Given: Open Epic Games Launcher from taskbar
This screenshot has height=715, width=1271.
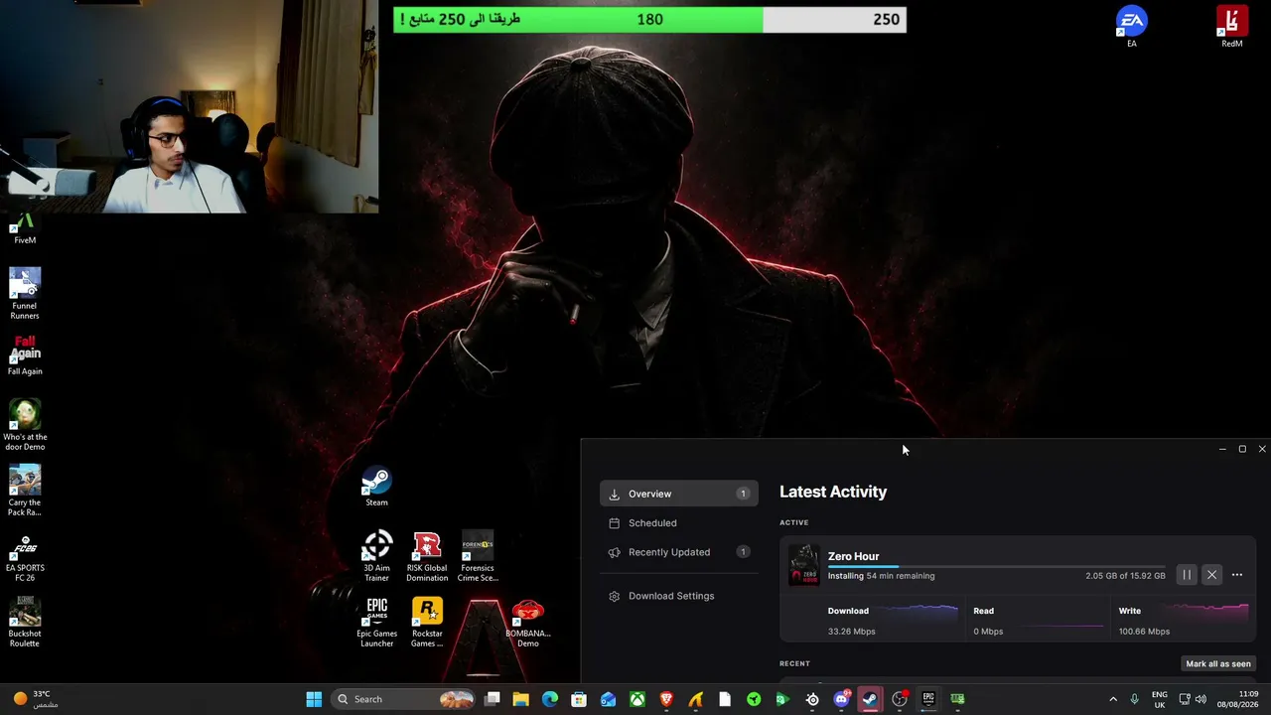Looking at the screenshot, I should coord(928,699).
